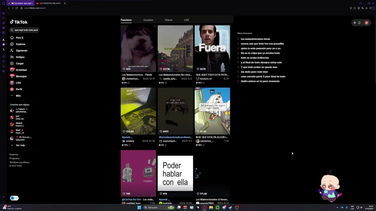Viewport: 376px width, 211px height.
Task: Open Amigos in sidebar
Action: click(17, 57)
